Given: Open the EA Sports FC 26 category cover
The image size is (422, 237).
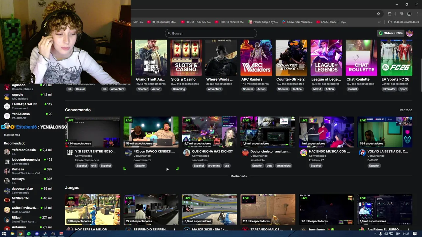Looking at the screenshot, I should (396, 58).
